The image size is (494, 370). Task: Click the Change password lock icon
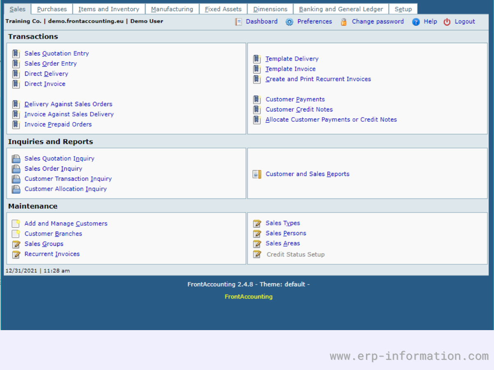pos(344,22)
